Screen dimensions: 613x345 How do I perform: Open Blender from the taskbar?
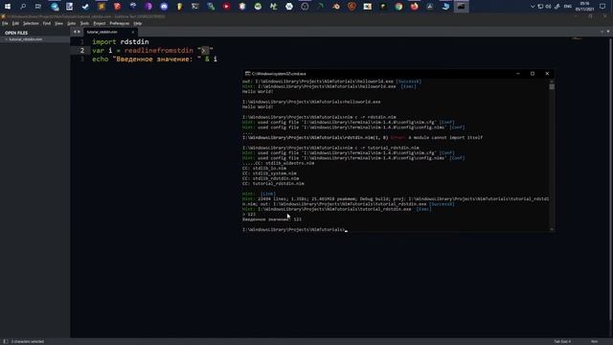click(x=336, y=7)
